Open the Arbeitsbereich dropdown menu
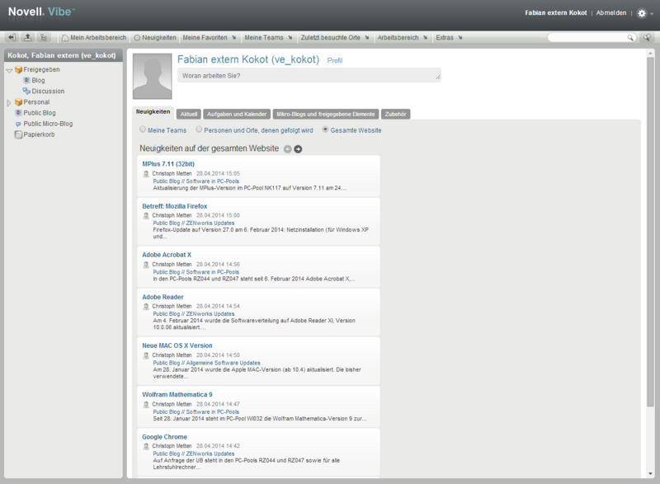This screenshot has height=484, width=660. point(403,38)
